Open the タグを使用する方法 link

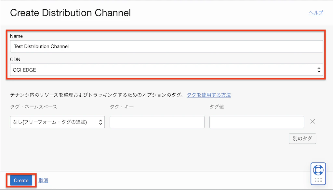tap(209, 95)
